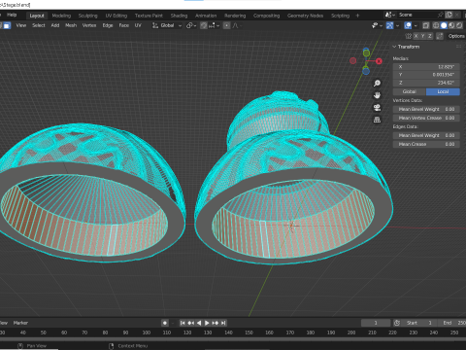Select Local coordinate space button
Viewport: 466px width, 350px height.
pyautogui.click(x=443, y=91)
